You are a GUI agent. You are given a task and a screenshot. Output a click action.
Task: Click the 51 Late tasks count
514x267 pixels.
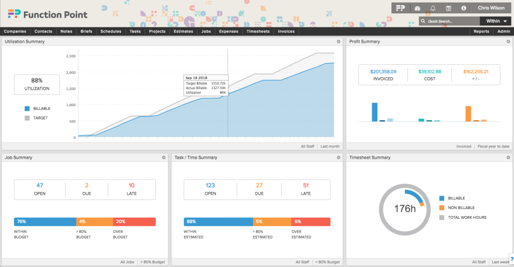click(x=306, y=186)
